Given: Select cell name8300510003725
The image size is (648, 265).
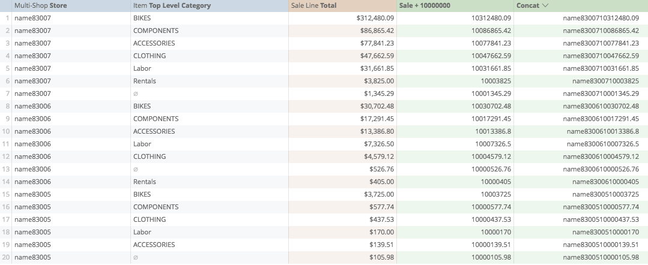Looking at the screenshot, I should click(581, 194).
